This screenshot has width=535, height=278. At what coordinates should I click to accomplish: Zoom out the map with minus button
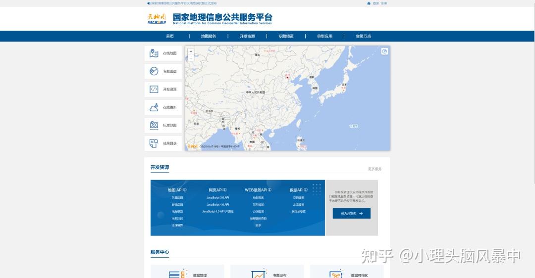191,58
